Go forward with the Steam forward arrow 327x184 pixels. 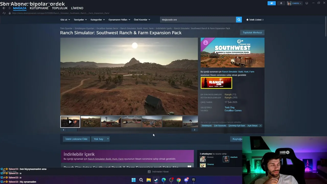pos(9,8)
